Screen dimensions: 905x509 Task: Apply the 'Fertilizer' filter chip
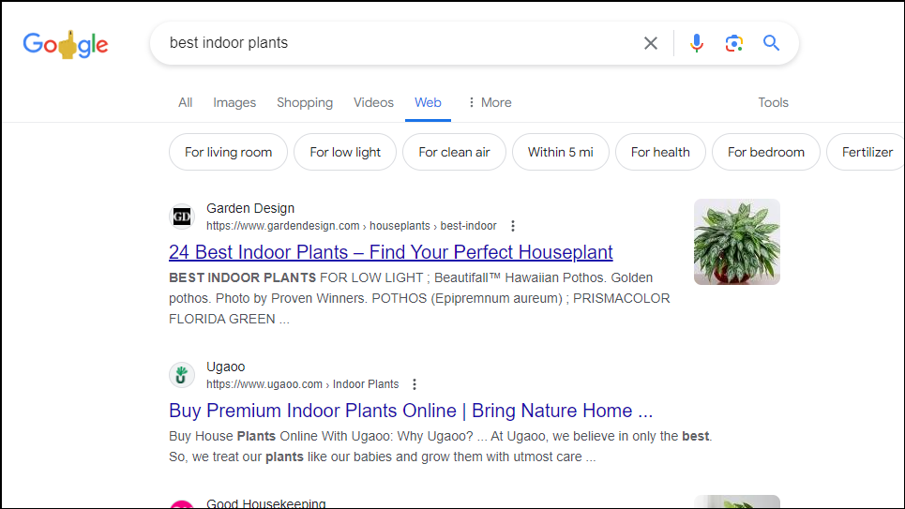coord(866,153)
